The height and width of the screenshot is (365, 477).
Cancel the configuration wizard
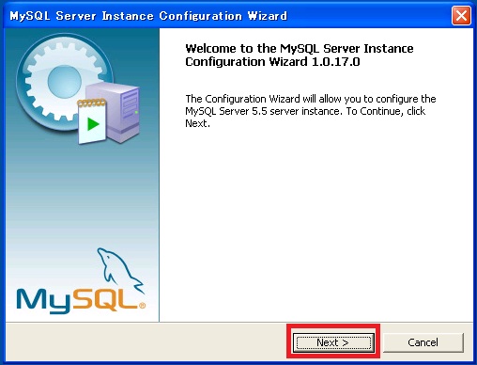(423, 342)
